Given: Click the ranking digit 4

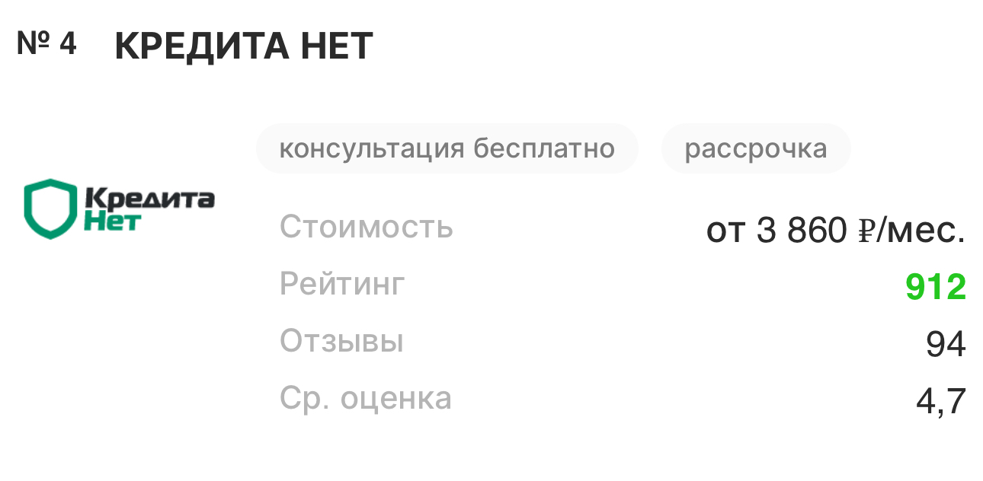Looking at the screenshot, I should point(67,43).
